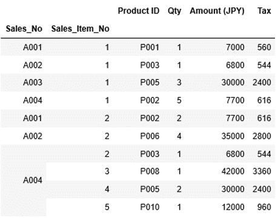Click the tax value 3360

click(262, 171)
